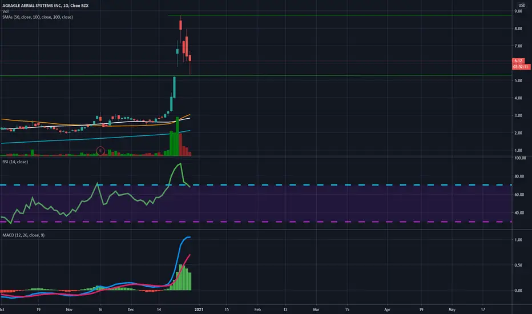Select the MACD (12, 26, close, 9) indicator label

coord(23,235)
